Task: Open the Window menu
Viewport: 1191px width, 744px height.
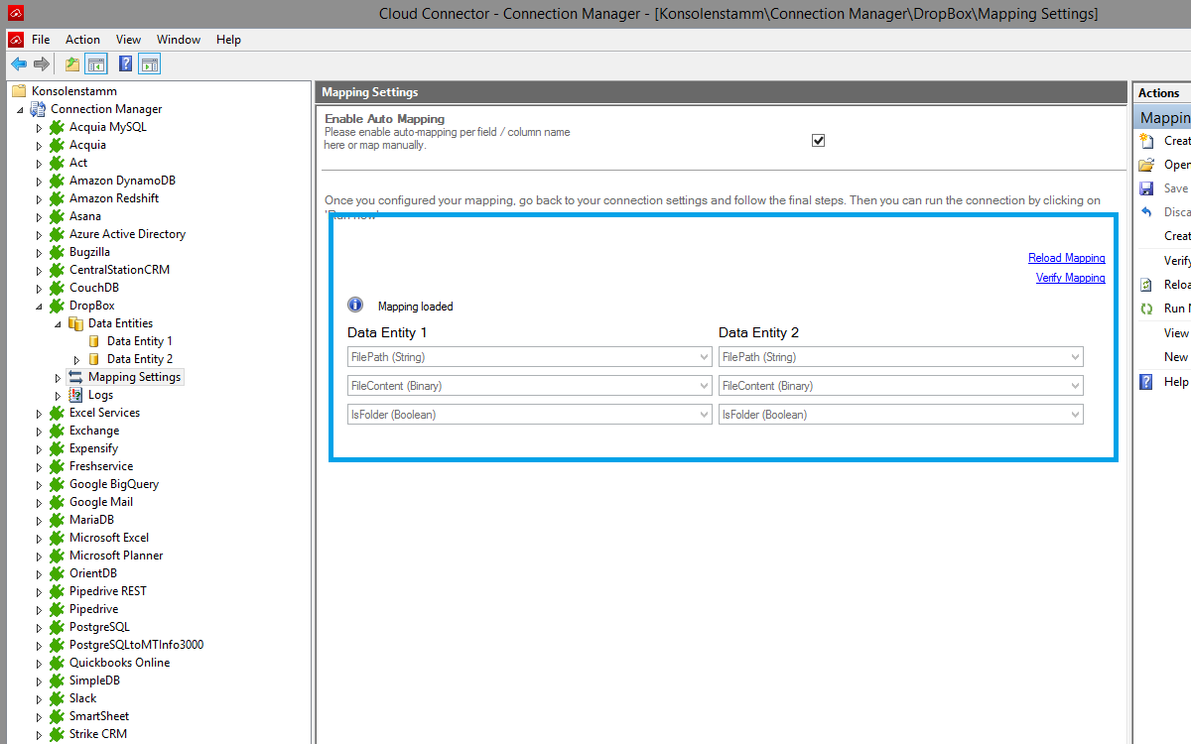Action: [179, 40]
